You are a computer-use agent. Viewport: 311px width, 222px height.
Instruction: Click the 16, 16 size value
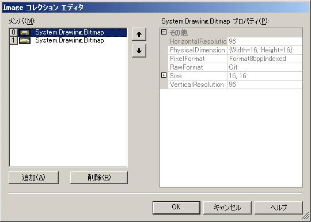click(265, 76)
